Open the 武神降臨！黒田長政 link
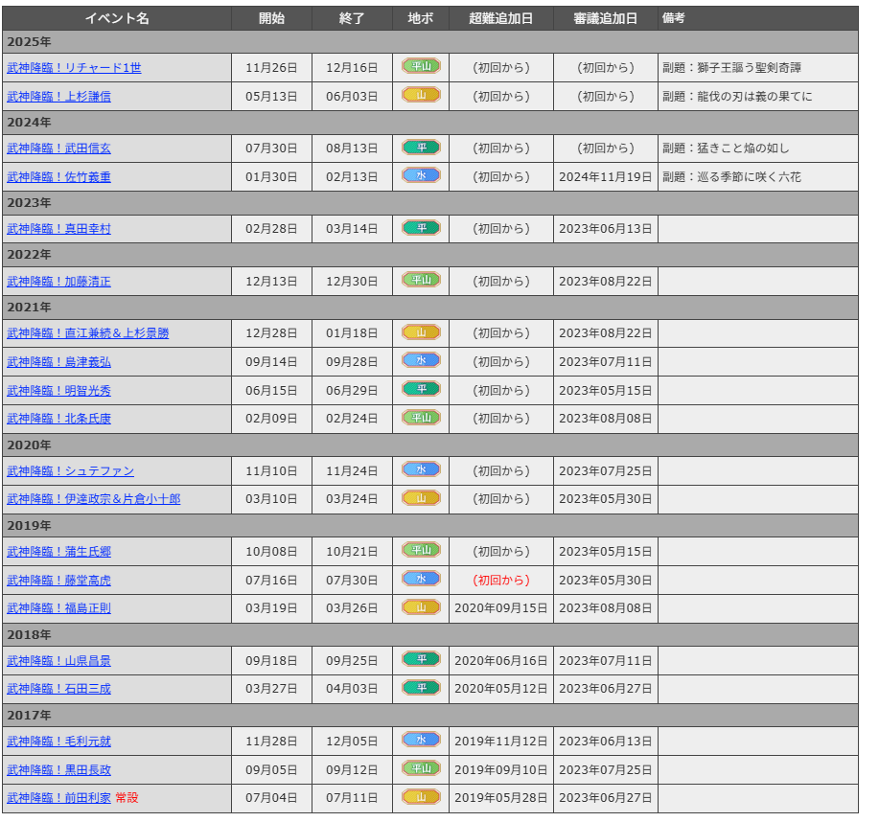Viewport: 879px width, 822px height. (58, 770)
